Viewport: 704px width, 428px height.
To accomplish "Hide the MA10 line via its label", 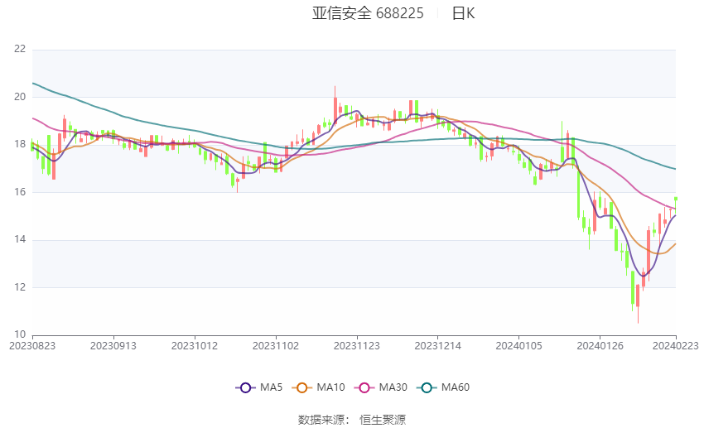I will 330,387.
